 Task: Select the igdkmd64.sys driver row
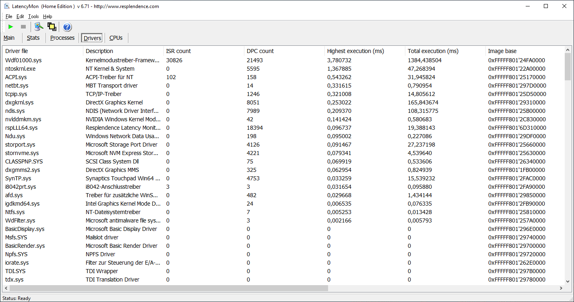[x=283, y=204]
